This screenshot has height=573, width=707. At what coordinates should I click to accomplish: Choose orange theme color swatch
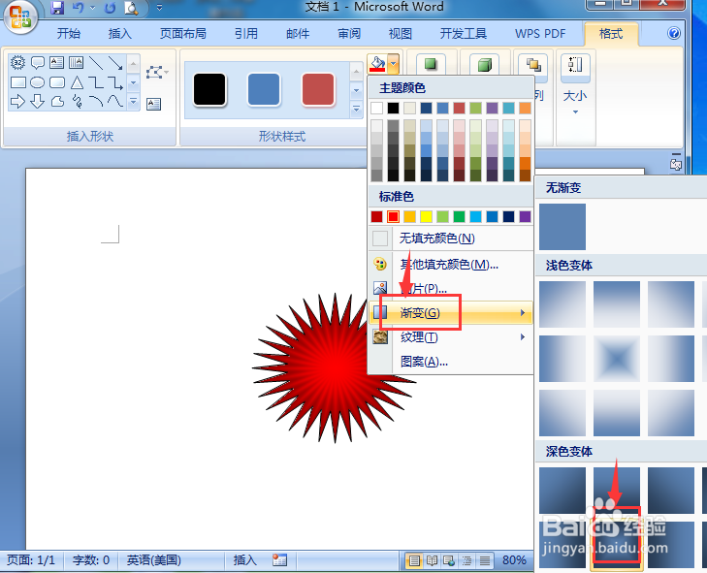click(525, 109)
